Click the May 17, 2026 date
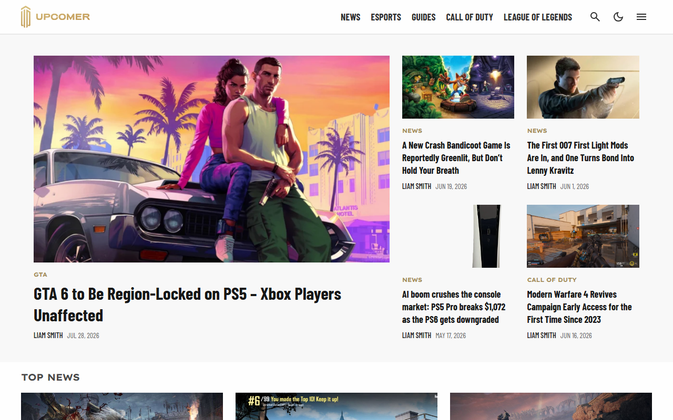This screenshot has width=673, height=420. [x=451, y=335]
